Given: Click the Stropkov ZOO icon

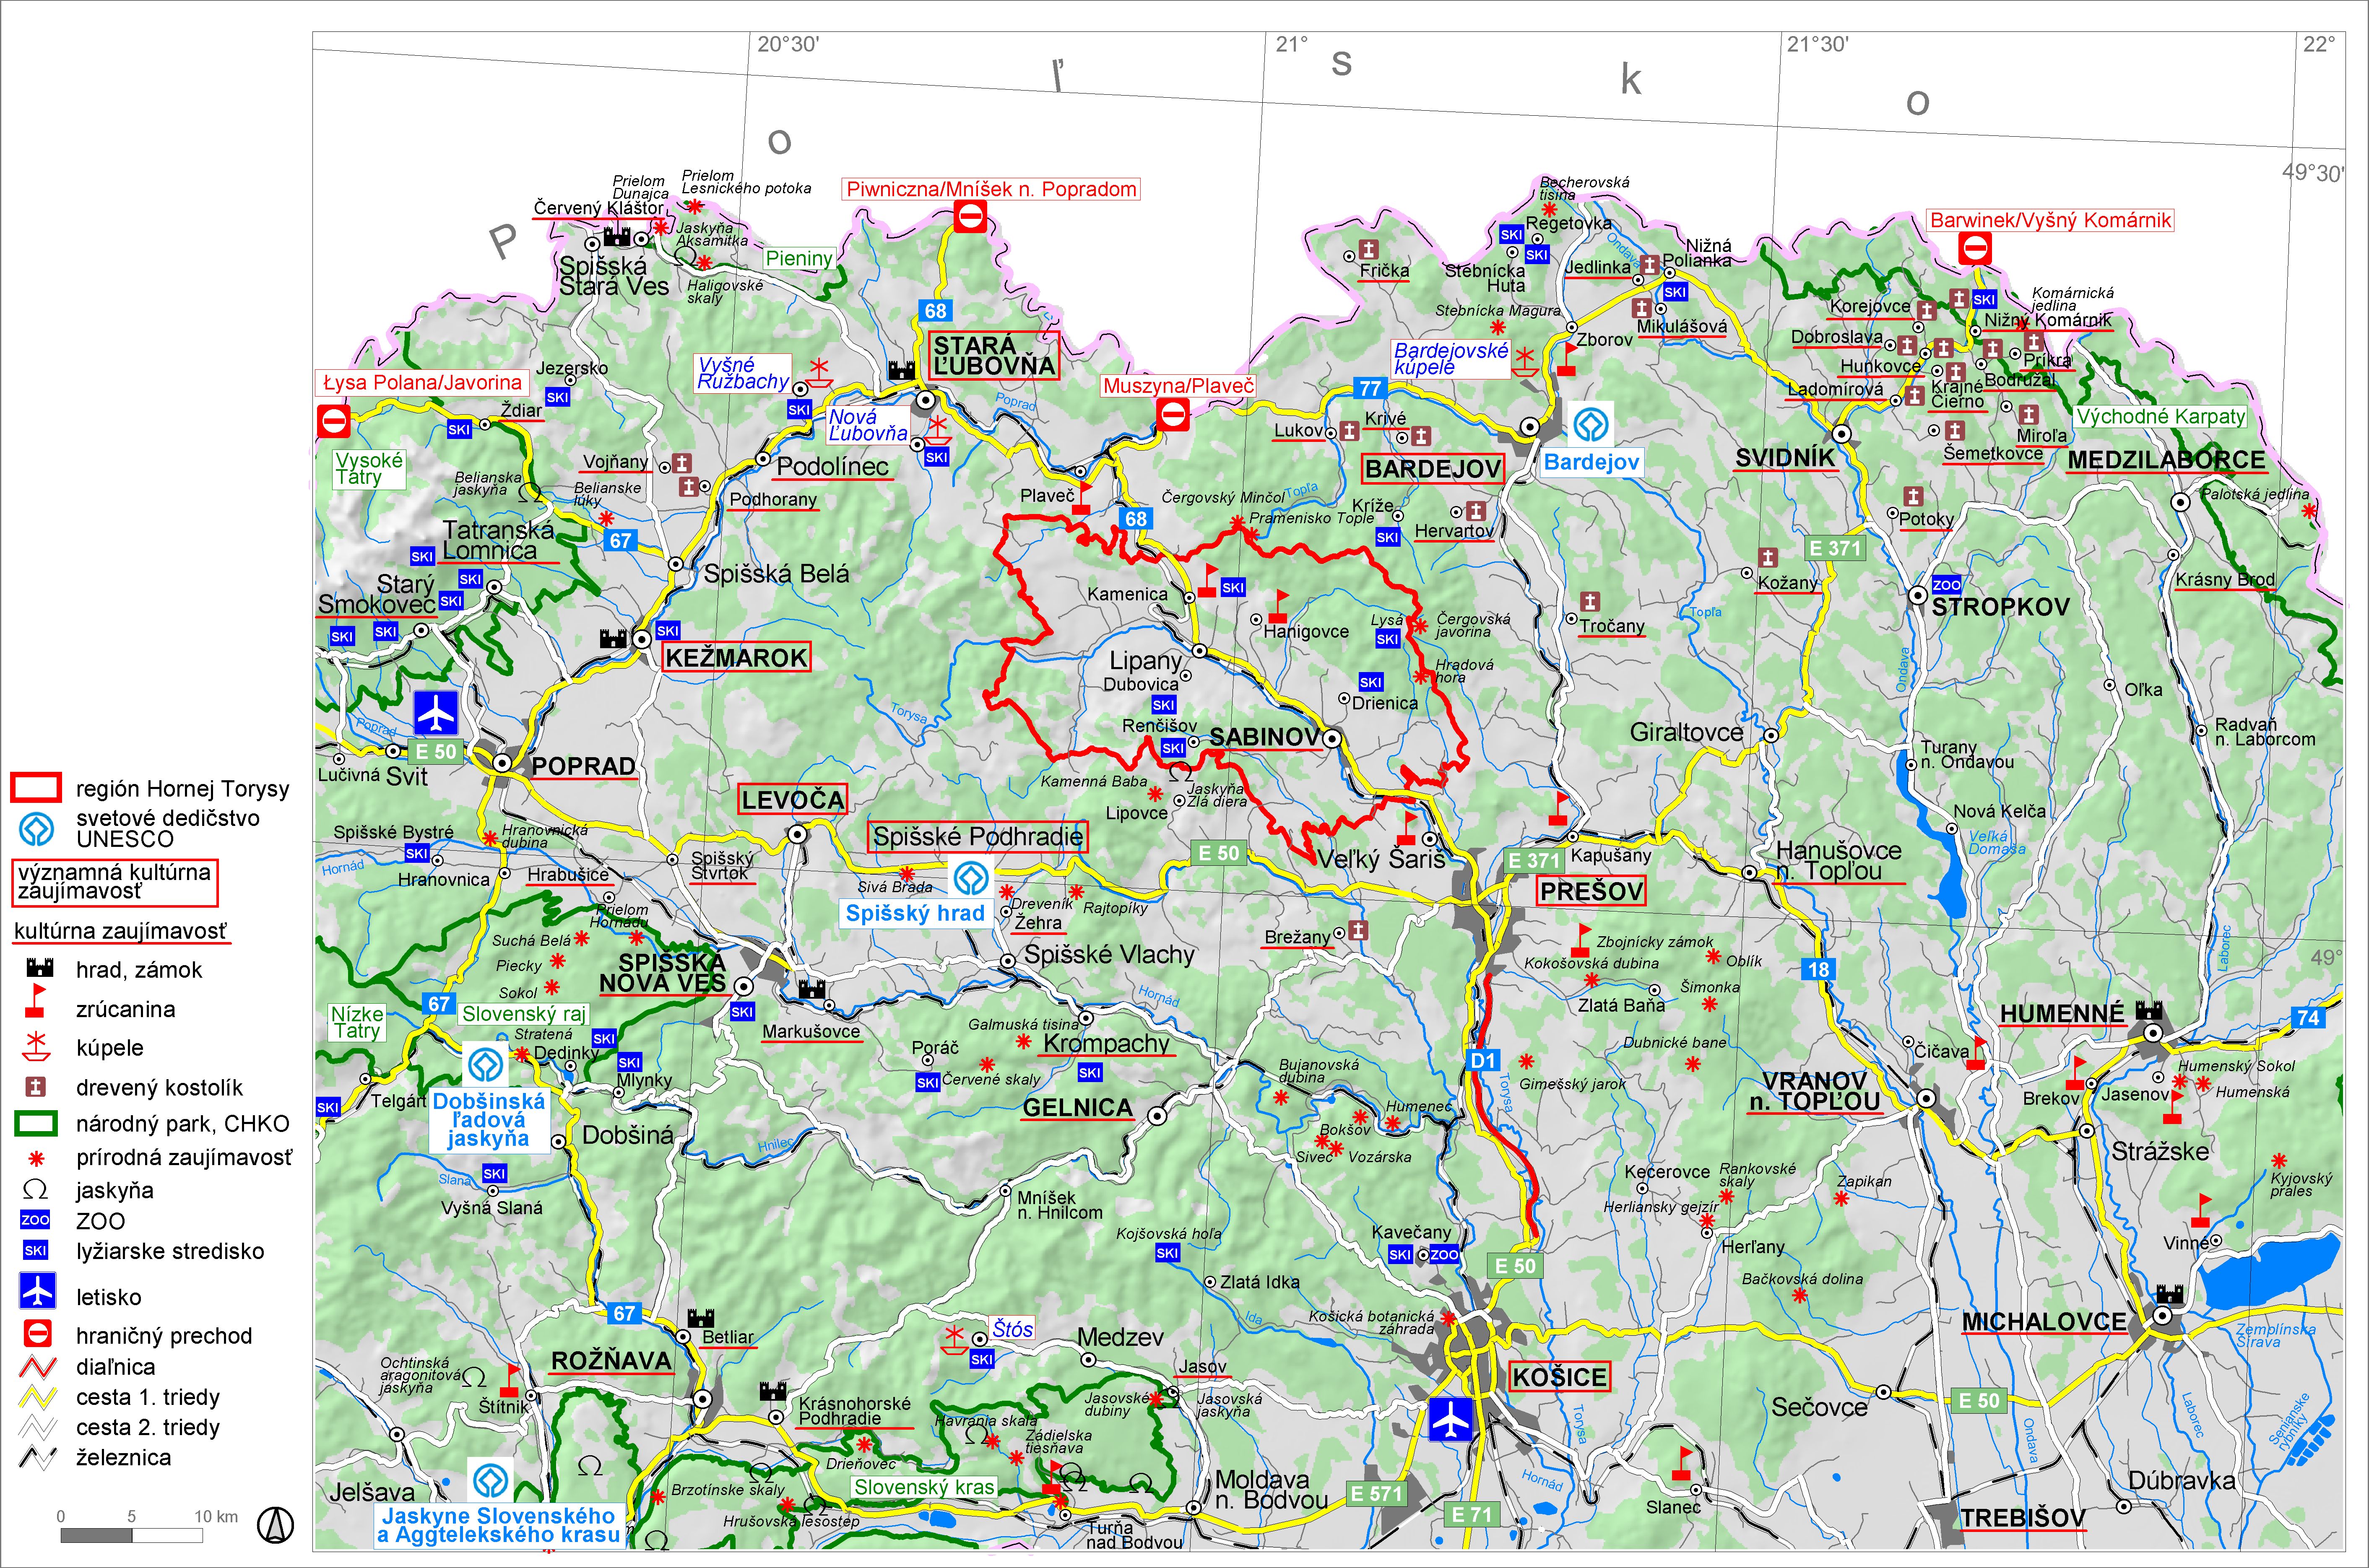Looking at the screenshot, I should pos(1946,585).
